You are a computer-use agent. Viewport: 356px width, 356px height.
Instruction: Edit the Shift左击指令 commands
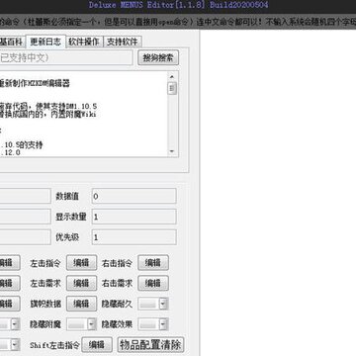(x=97, y=345)
